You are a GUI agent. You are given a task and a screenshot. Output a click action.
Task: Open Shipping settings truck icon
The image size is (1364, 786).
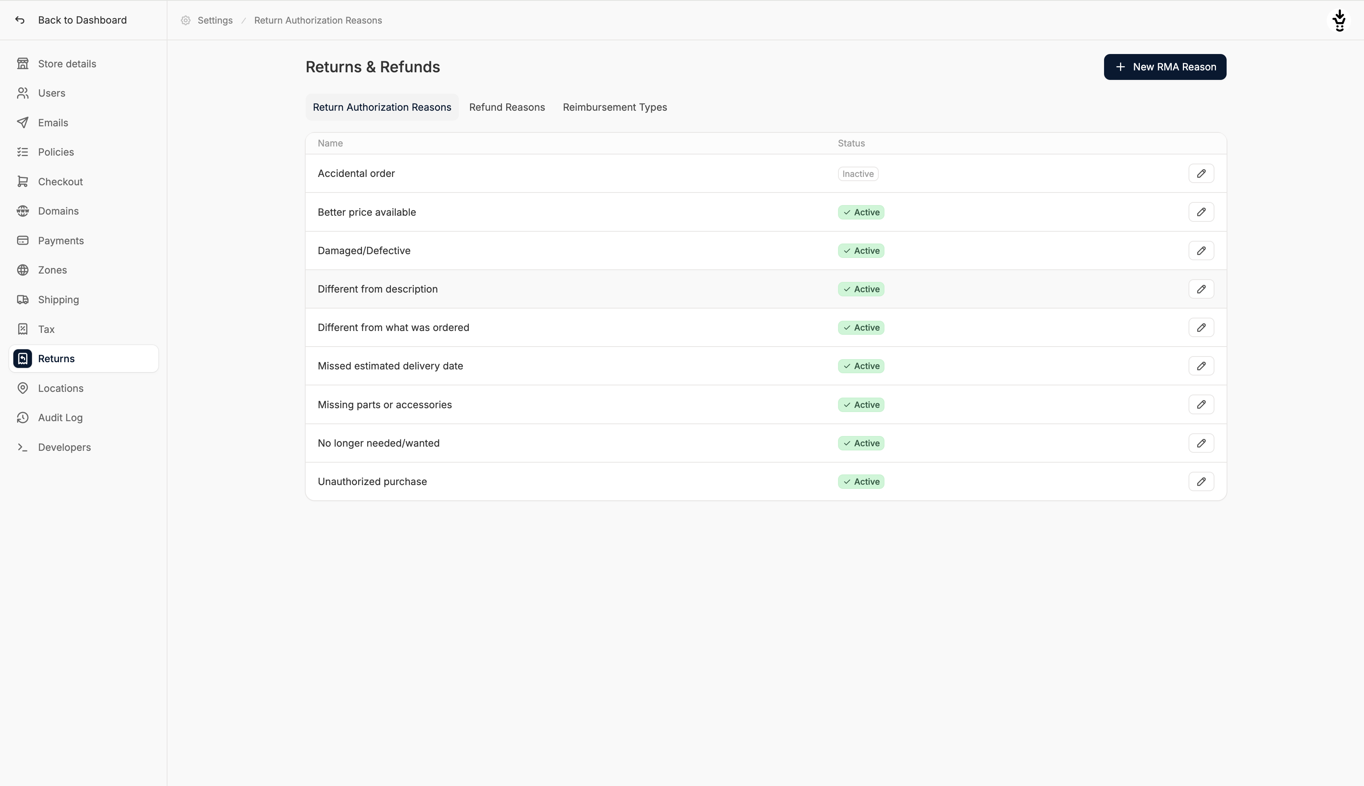(23, 300)
